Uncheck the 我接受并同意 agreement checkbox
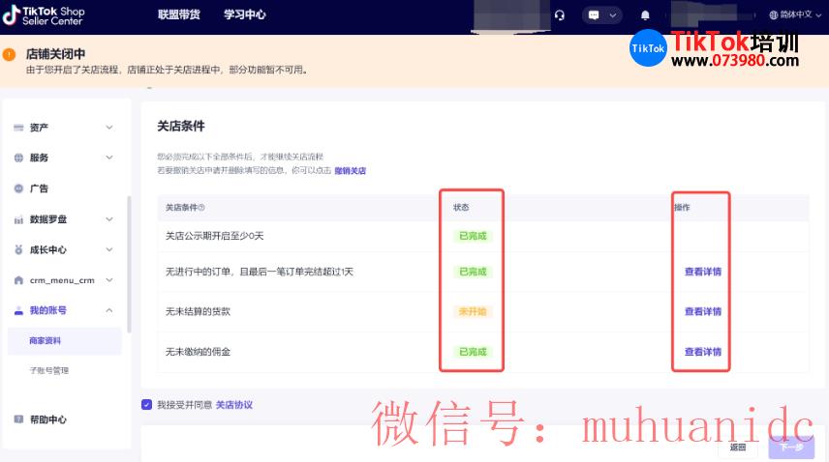The width and height of the screenshot is (829, 462). [x=146, y=405]
